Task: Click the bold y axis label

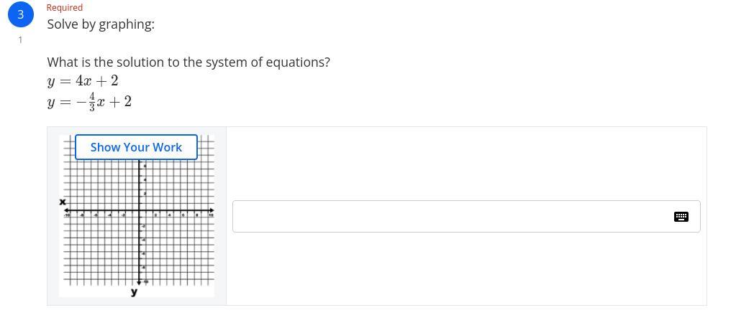Action: tap(135, 292)
